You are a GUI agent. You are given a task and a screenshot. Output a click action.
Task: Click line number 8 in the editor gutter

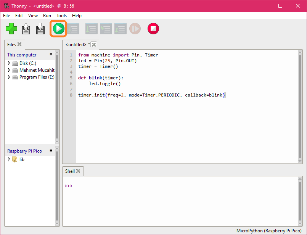71,95
